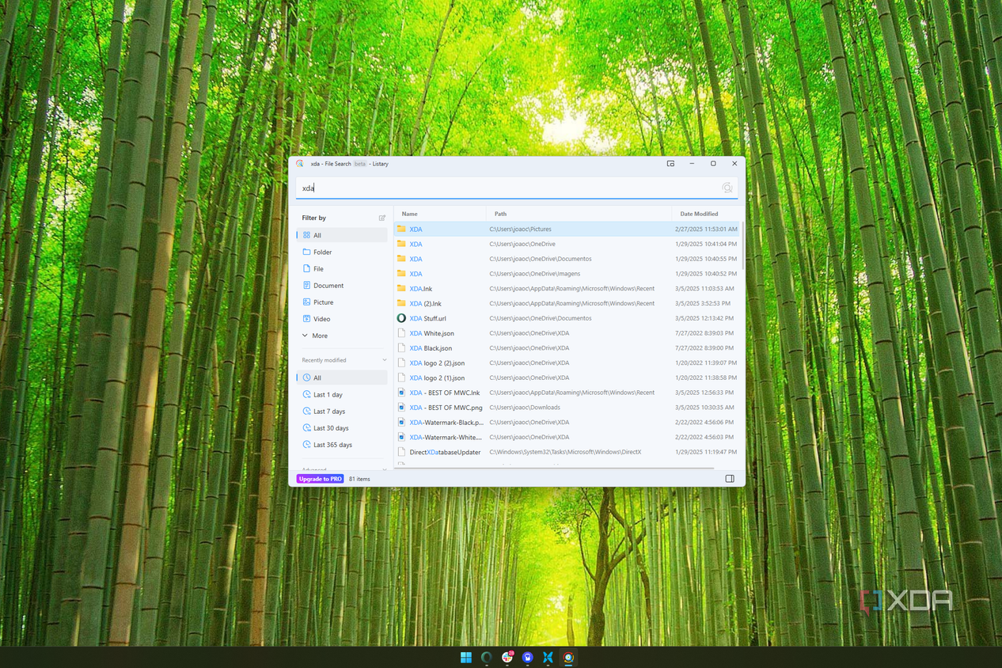Click the image icon of XDA - BEST OF MWC.png
Screen dimensions: 1002x668
[401, 408]
